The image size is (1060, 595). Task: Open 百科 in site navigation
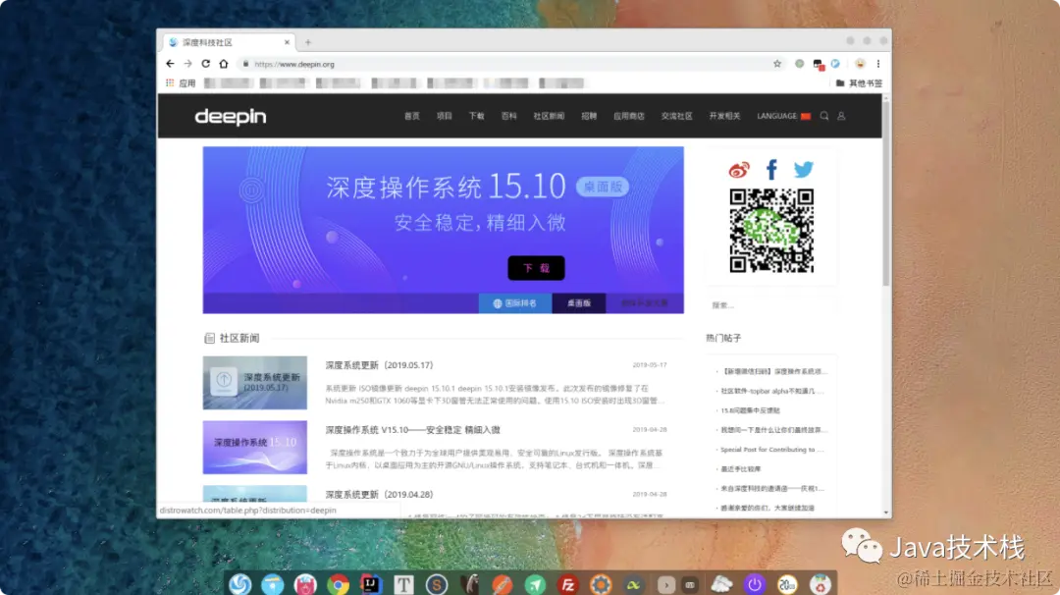509,116
